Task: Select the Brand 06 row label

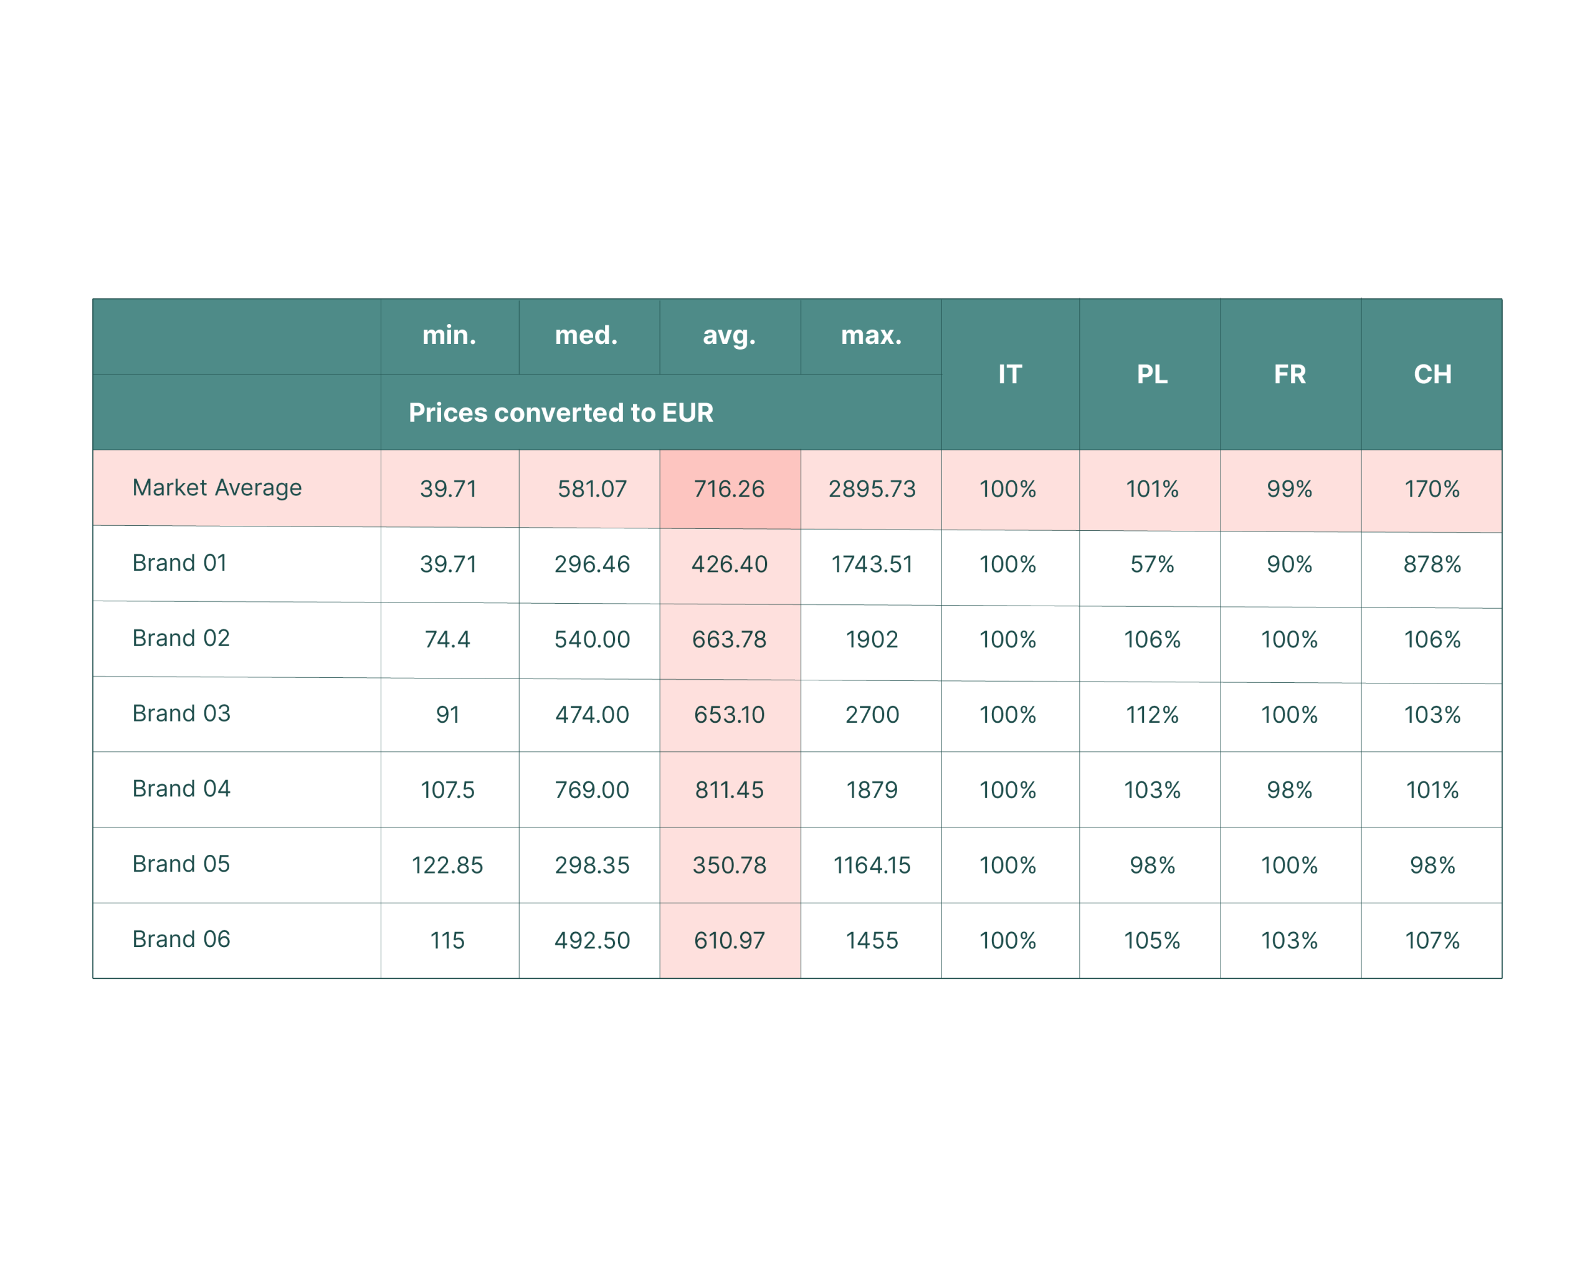Action: [181, 940]
